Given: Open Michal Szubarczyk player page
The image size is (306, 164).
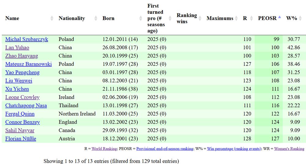Looking at the screenshot, I should [27, 39].
